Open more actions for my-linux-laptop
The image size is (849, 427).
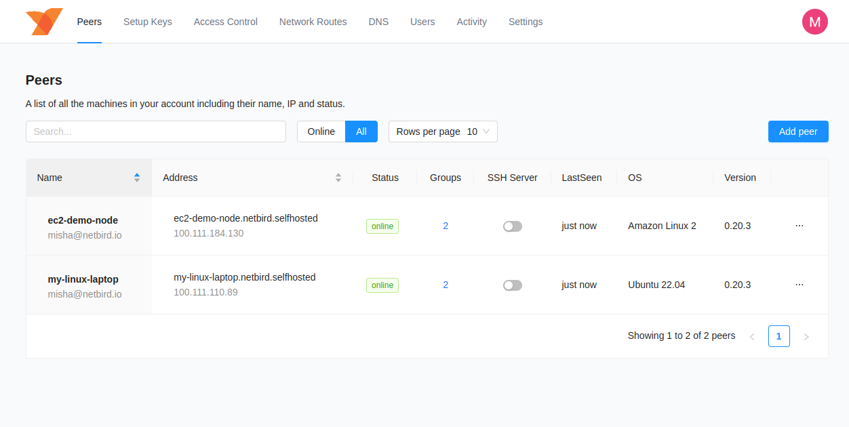(x=799, y=285)
